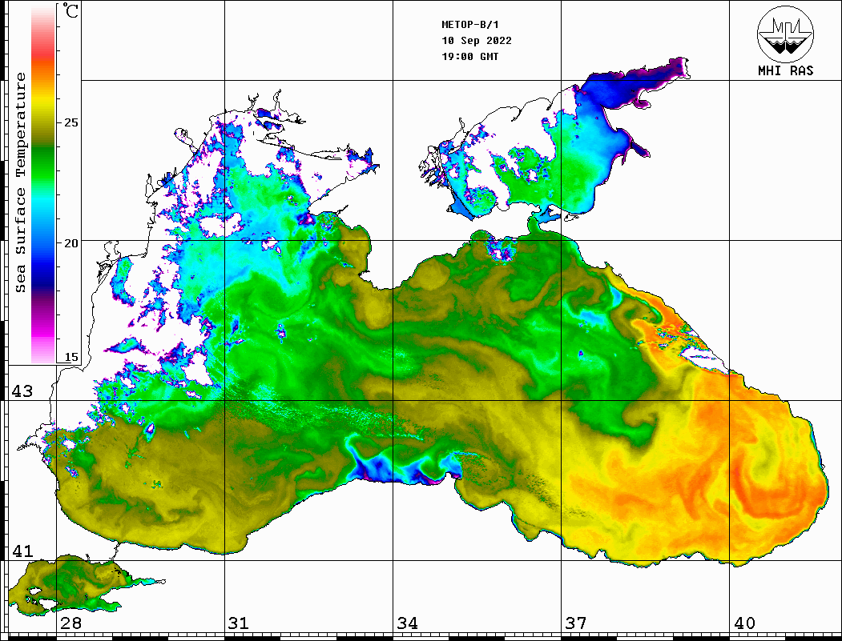The height and width of the screenshot is (641, 842).
Task: Click the MHI RAS logo emblem
Action: point(785,34)
